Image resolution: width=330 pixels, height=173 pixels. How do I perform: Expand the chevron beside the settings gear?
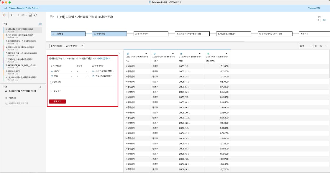tap(326, 46)
